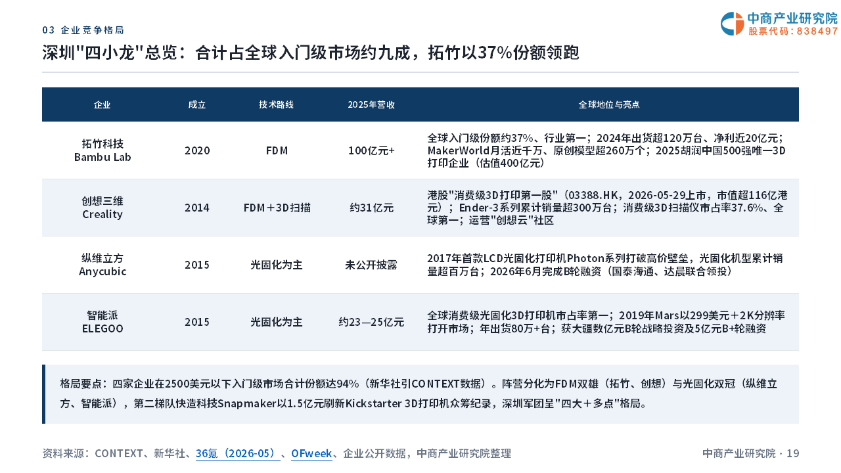
Task: Click the FDM＋3D扫描 technology cell
Action: coord(277,208)
